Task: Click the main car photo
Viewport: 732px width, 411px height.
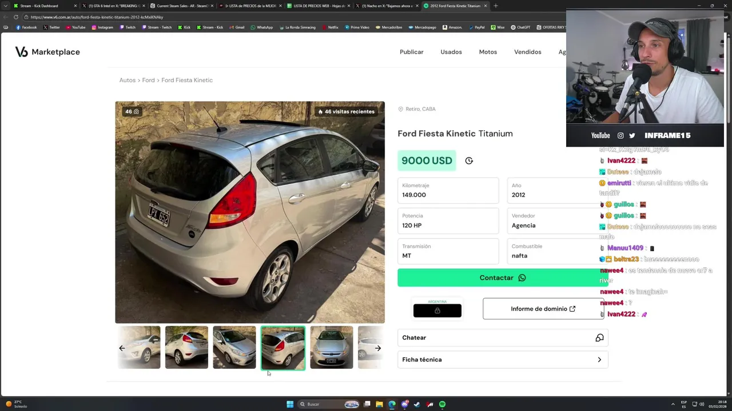Action: (250, 212)
